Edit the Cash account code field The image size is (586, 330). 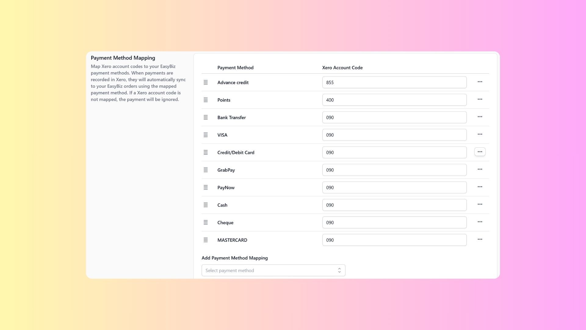pos(394,205)
